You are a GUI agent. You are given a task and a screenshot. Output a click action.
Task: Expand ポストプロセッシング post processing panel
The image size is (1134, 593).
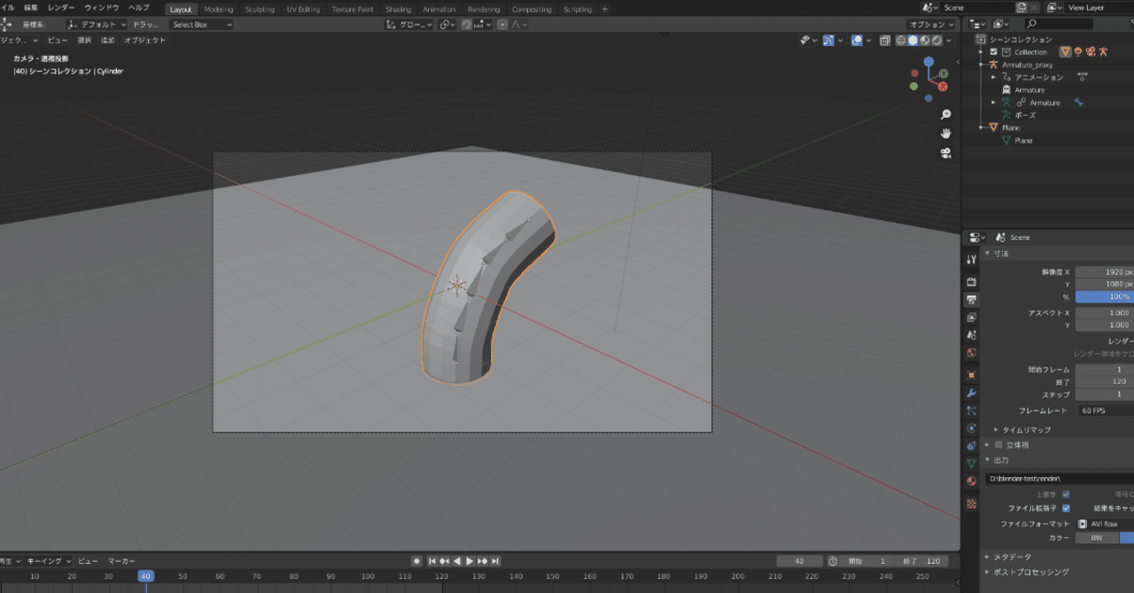988,572
